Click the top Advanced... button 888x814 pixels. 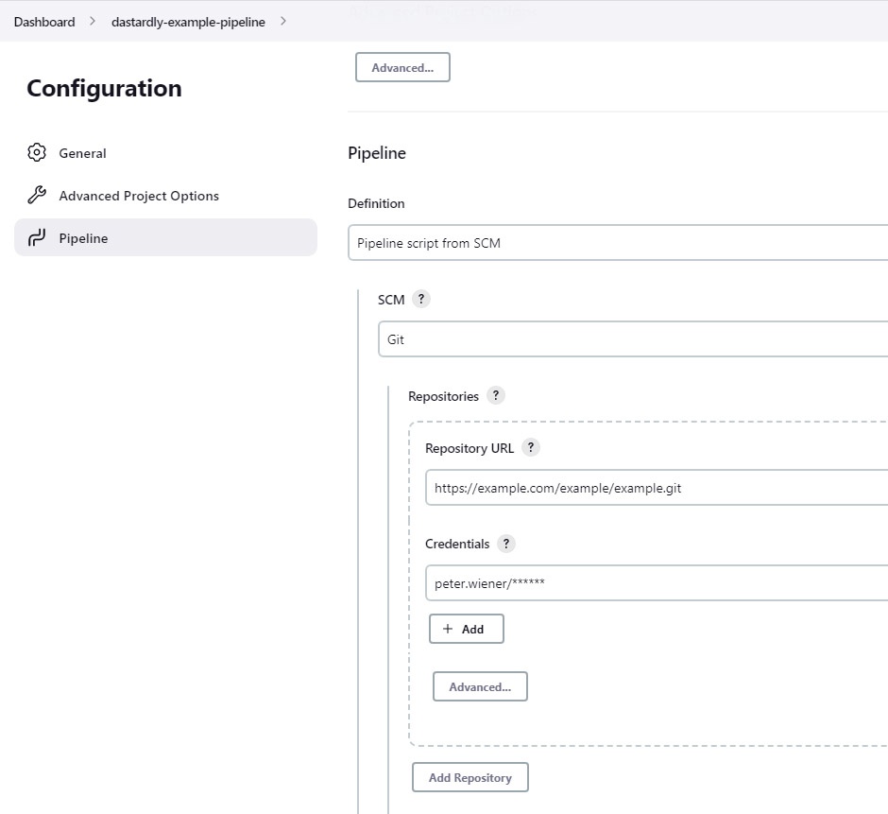[402, 67]
